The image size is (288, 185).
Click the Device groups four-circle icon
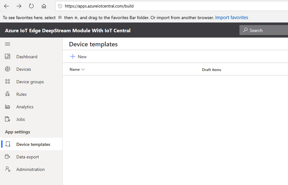tap(8, 81)
